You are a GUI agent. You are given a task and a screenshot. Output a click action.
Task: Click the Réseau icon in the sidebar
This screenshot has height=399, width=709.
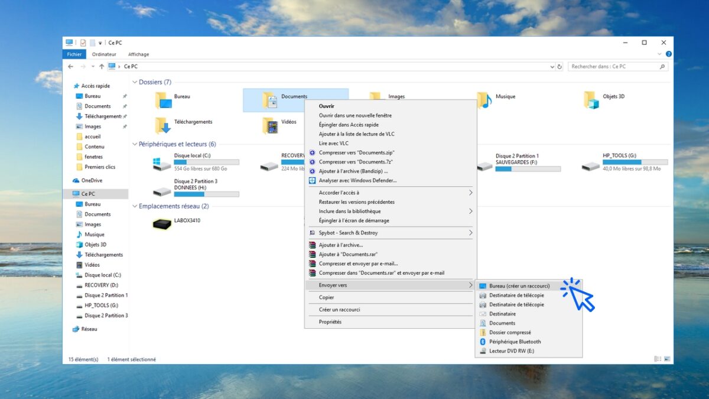tap(75, 330)
